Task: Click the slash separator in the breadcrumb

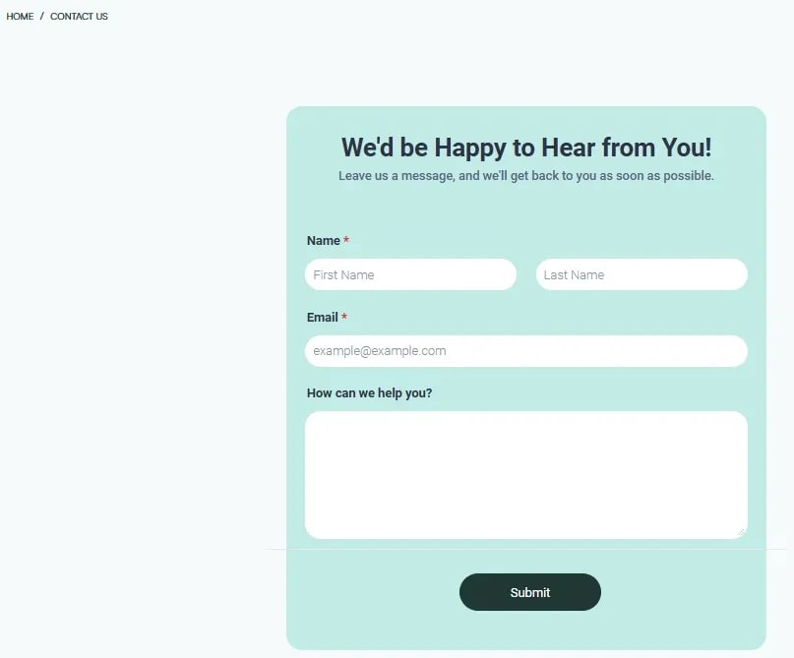Action: [42, 16]
